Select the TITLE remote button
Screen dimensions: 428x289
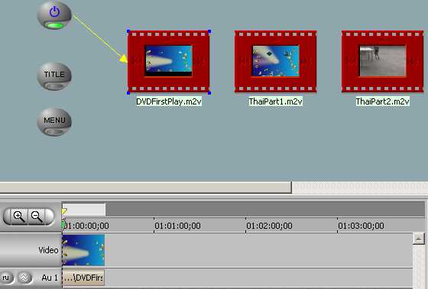coord(54,76)
